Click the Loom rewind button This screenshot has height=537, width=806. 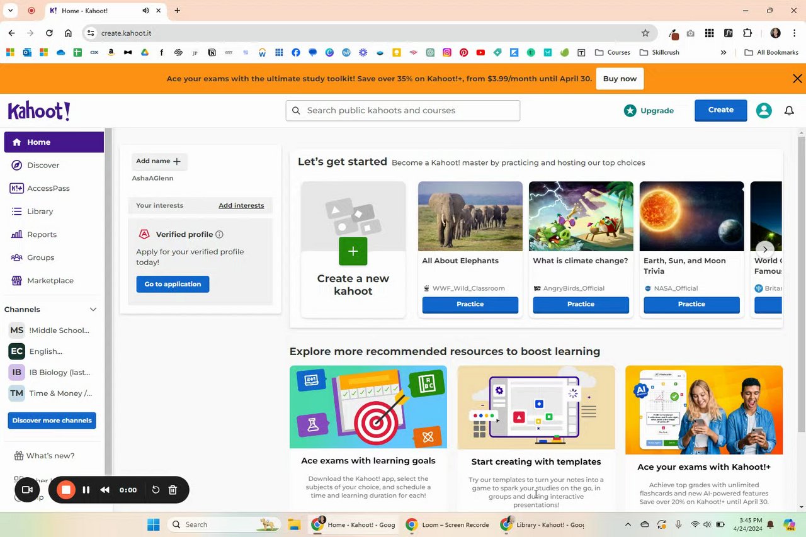pyautogui.click(x=105, y=490)
